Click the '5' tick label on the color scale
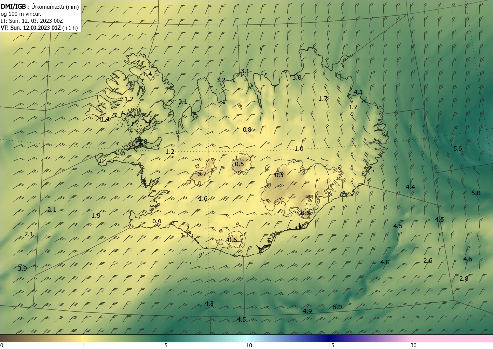The height and width of the screenshot is (349, 493). click(166, 346)
